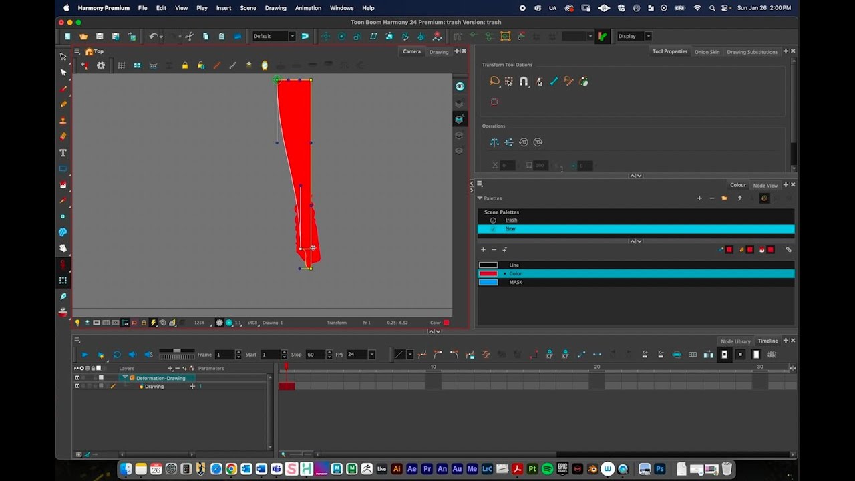Viewport: 855px width, 481px height.
Task: Click the Paste clipboard icon
Action: point(221,36)
